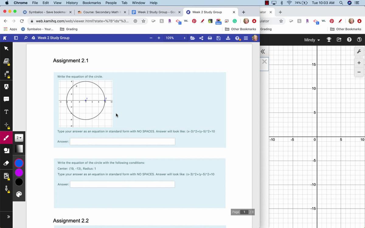Image resolution: width=365 pixels, height=228 pixels.
Task: Select the Text Box tool
Action: (6, 112)
